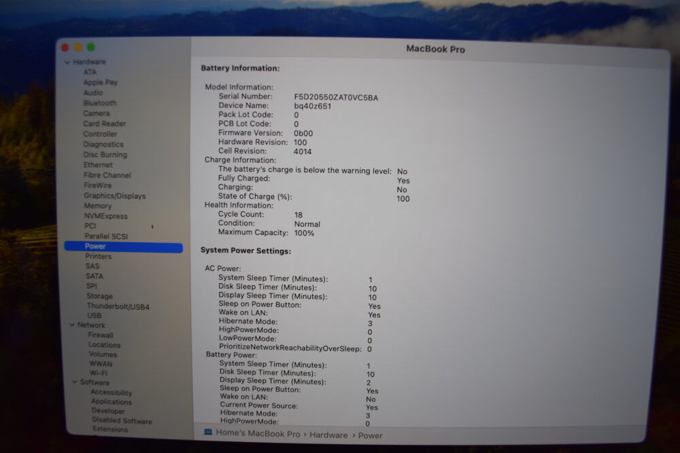Select Camera in the sidebar
The height and width of the screenshot is (453, 680).
tap(97, 113)
